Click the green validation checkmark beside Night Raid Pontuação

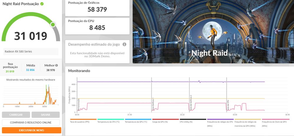42,4
